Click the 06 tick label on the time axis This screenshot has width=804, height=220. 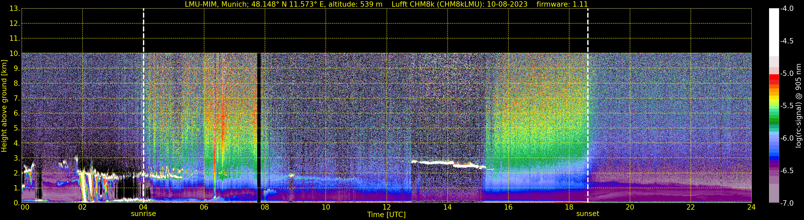point(204,207)
